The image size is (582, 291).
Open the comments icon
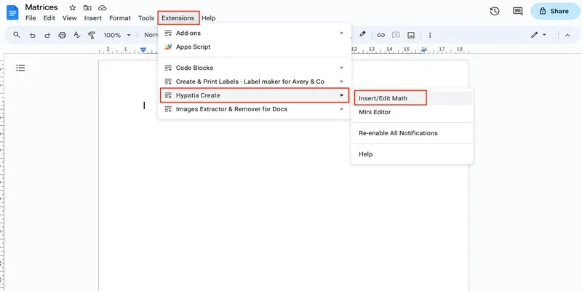click(x=517, y=11)
